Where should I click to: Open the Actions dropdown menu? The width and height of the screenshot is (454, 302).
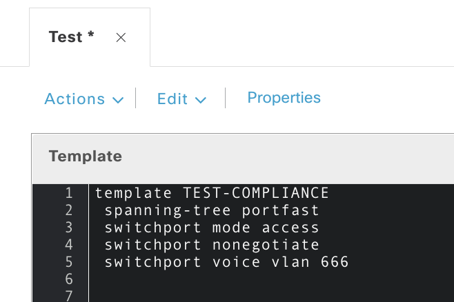[83, 99]
